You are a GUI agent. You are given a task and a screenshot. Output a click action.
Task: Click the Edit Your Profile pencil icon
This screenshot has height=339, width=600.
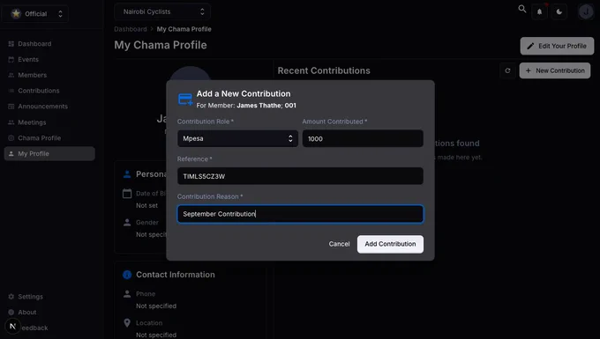pos(530,46)
